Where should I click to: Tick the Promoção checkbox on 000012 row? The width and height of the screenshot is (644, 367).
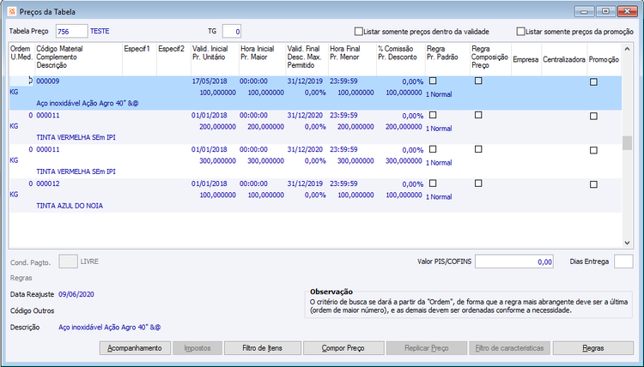[593, 184]
